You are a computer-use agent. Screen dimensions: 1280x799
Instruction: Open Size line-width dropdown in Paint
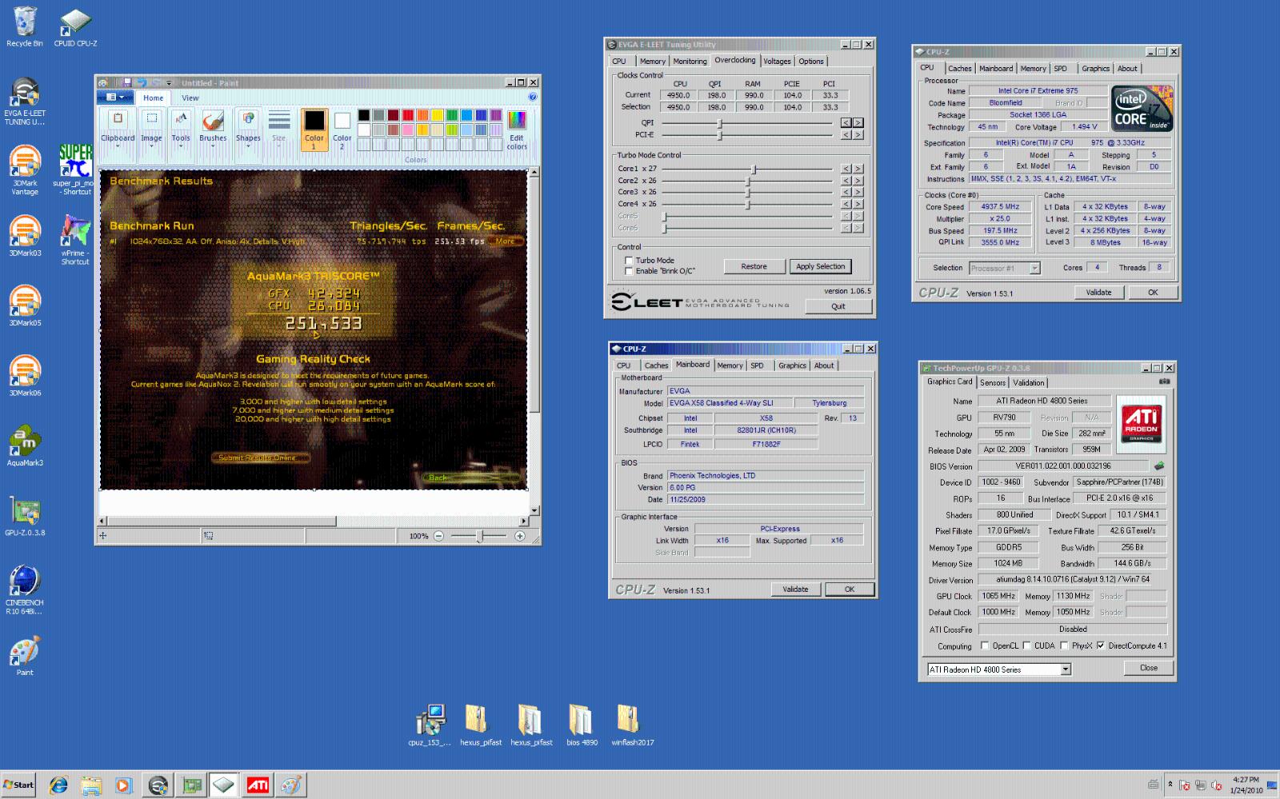coord(278,128)
